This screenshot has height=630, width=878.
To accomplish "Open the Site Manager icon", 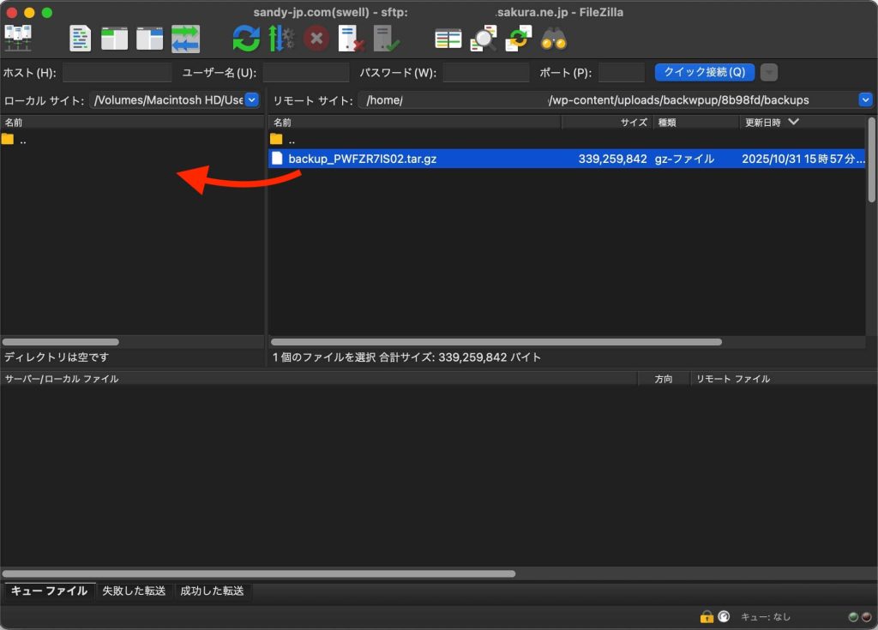I will (x=18, y=39).
